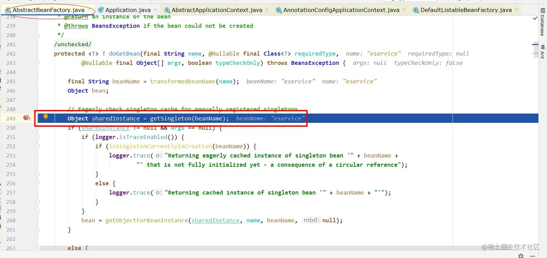Click the transformedBeanName call on line 245

[x=183, y=81]
